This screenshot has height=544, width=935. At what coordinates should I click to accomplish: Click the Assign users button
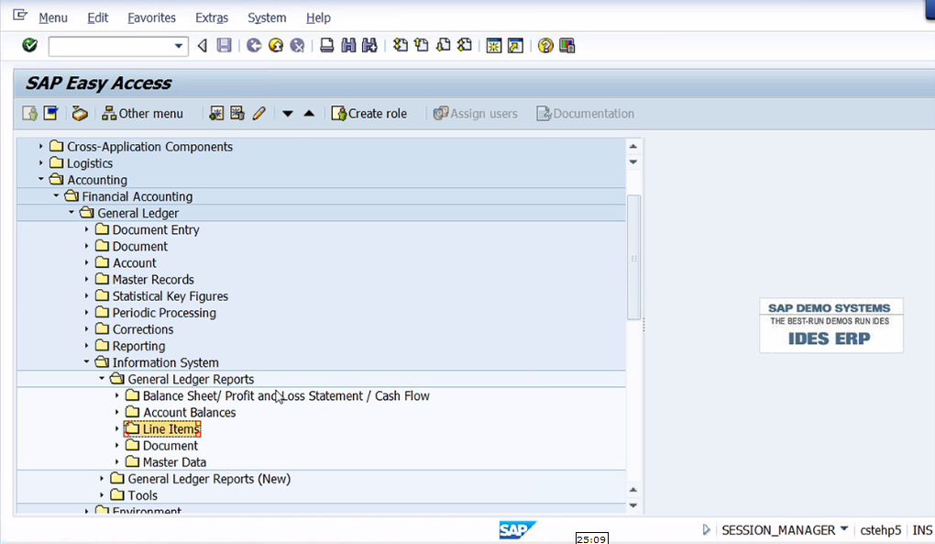[x=475, y=114]
